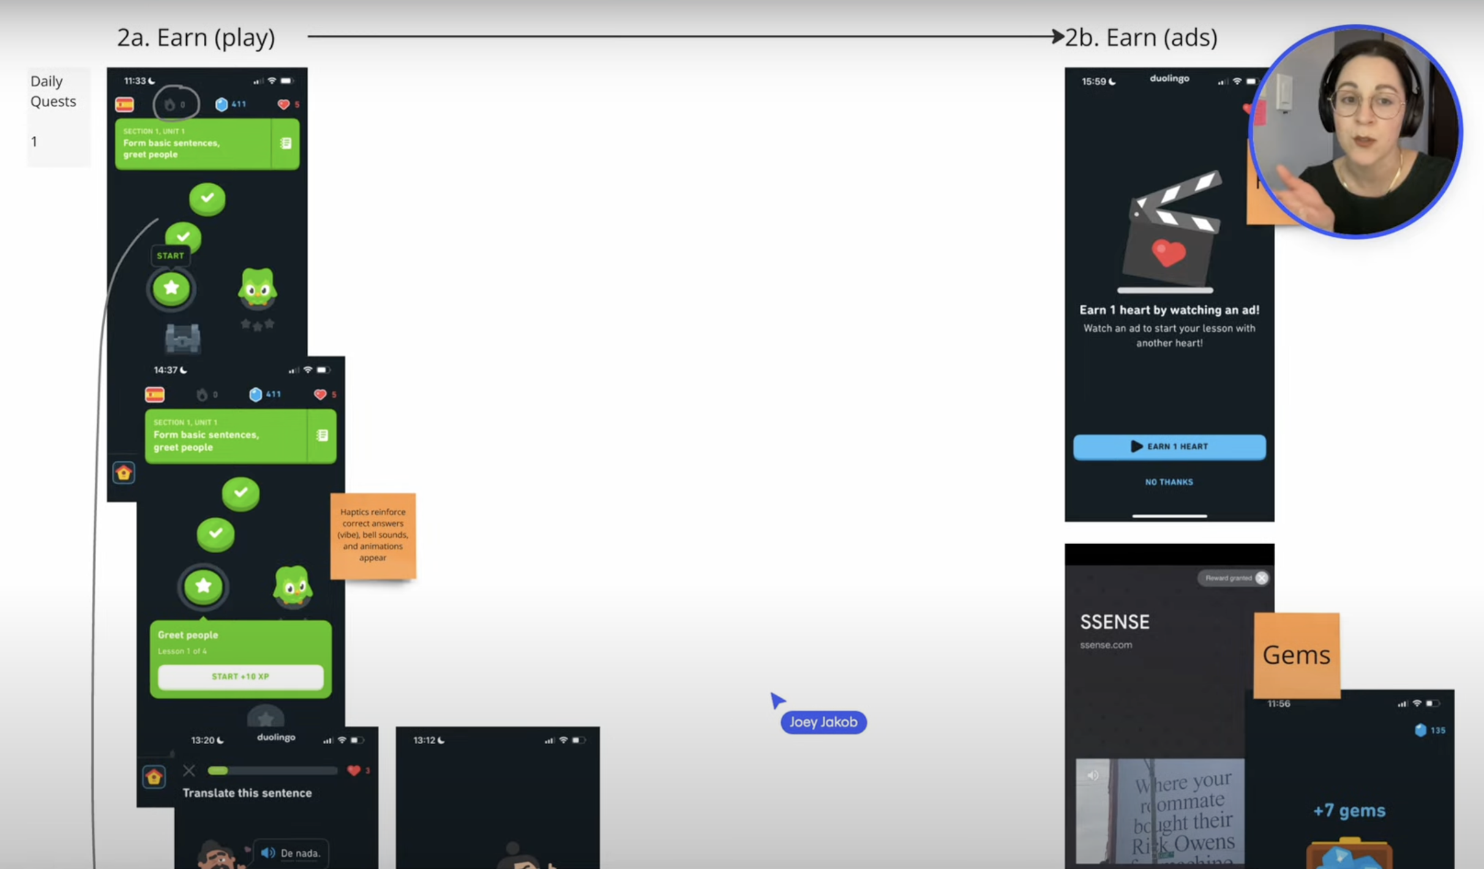
Task: Click the presenter webcam bubble
Action: pos(1355,131)
